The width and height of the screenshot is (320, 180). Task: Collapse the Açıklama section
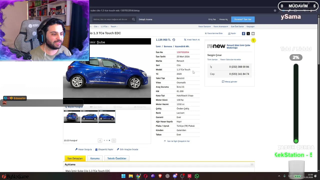(x=252, y=164)
